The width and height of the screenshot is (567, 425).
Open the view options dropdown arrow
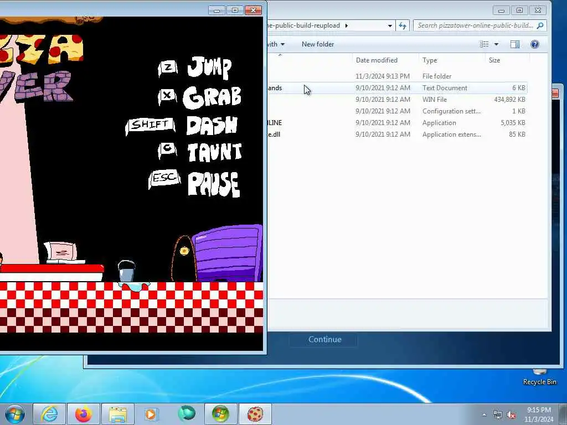tap(497, 44)
